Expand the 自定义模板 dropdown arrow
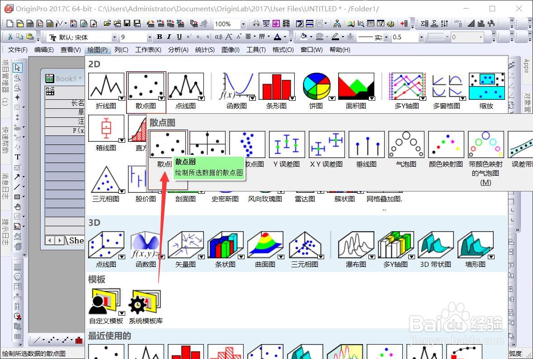Image resolution: width=533 pixels, height=359 pixels. 122,313
